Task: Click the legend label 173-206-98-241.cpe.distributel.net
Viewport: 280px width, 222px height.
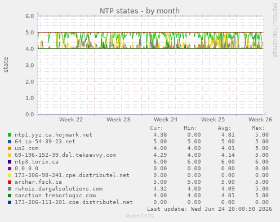Action: coord(72,175)
